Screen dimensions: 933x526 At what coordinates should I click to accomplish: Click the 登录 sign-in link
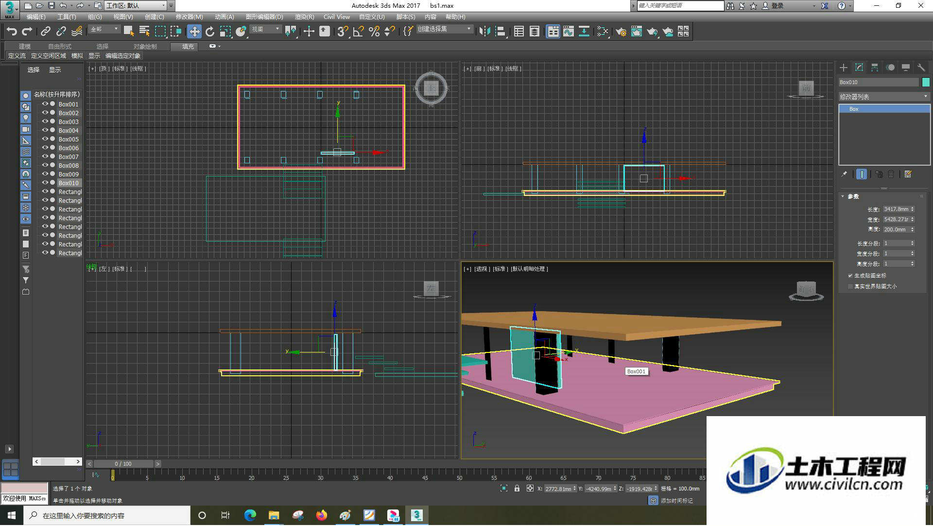[x=777, y=6]
